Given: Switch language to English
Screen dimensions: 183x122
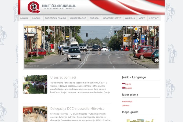Looking at the screenshot, I should click(x=128, y=88).
